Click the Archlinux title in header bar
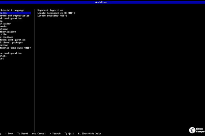The width and height of the screenshot is (205, 136). (101, 2)
